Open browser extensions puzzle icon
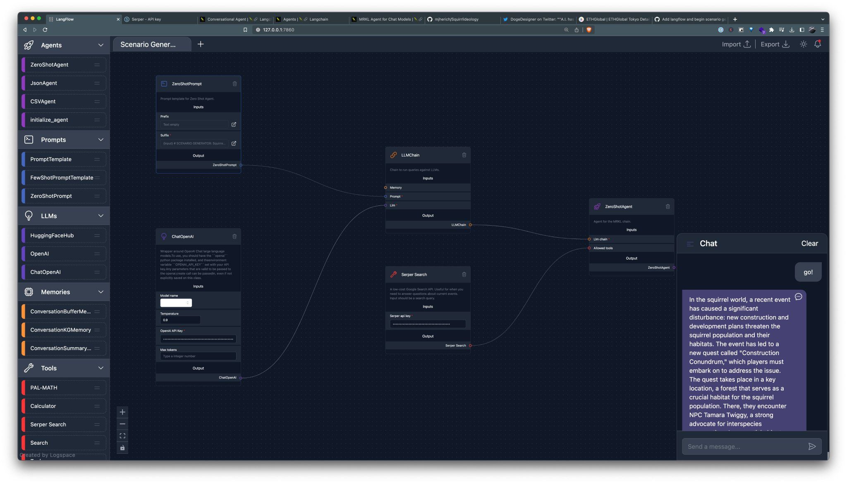 pyautogui.click(x=771, y=30)
